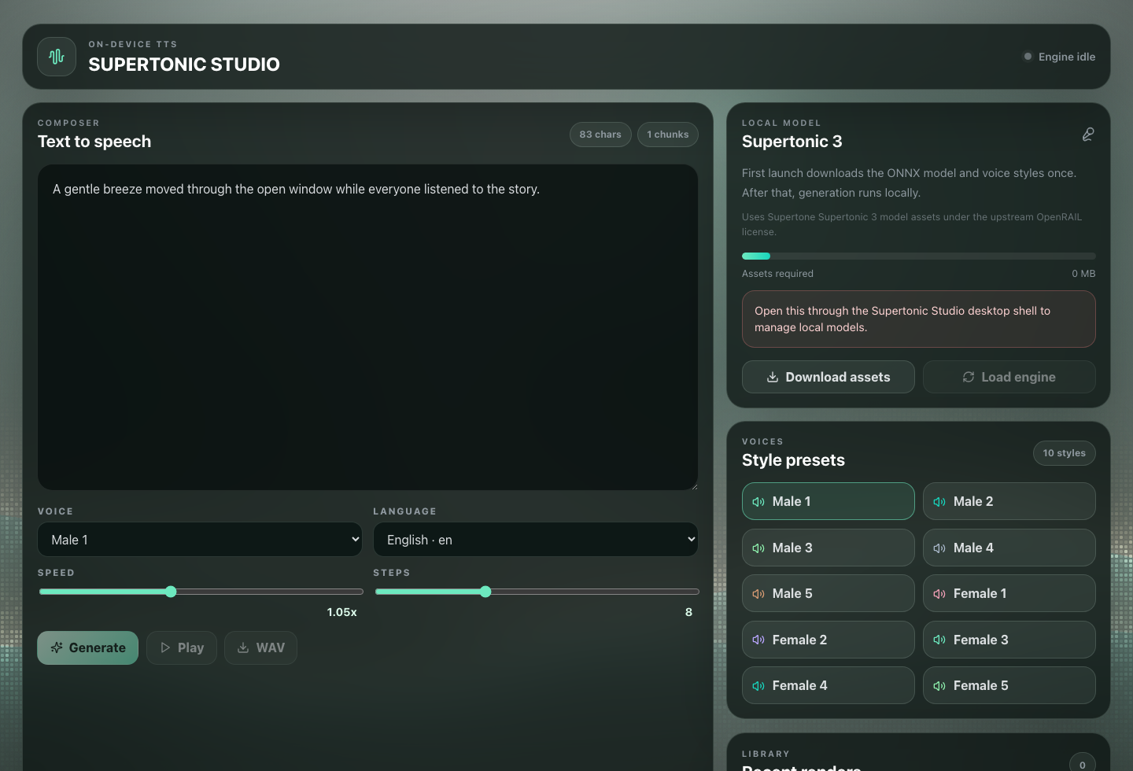
Task: Click the speaker icon on Female 2 preset
Action: [x=758, y=640]
